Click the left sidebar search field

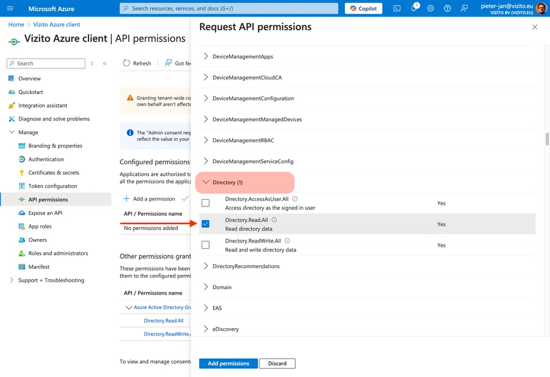(45, 63)
